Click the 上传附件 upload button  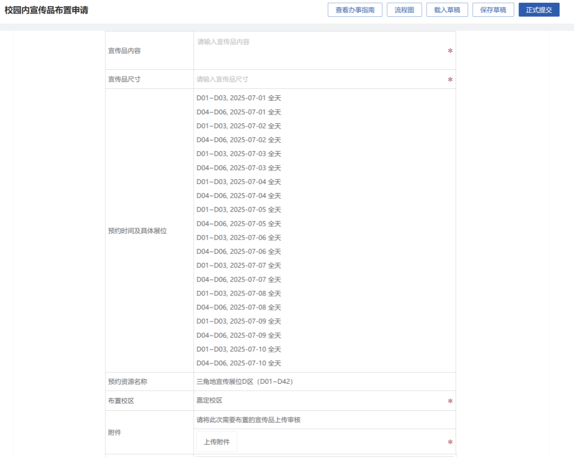(x=217, y=442)
